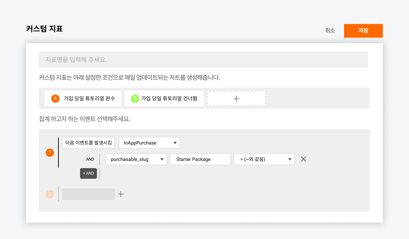Click the plus icon next to step 2

coord(121,194)
